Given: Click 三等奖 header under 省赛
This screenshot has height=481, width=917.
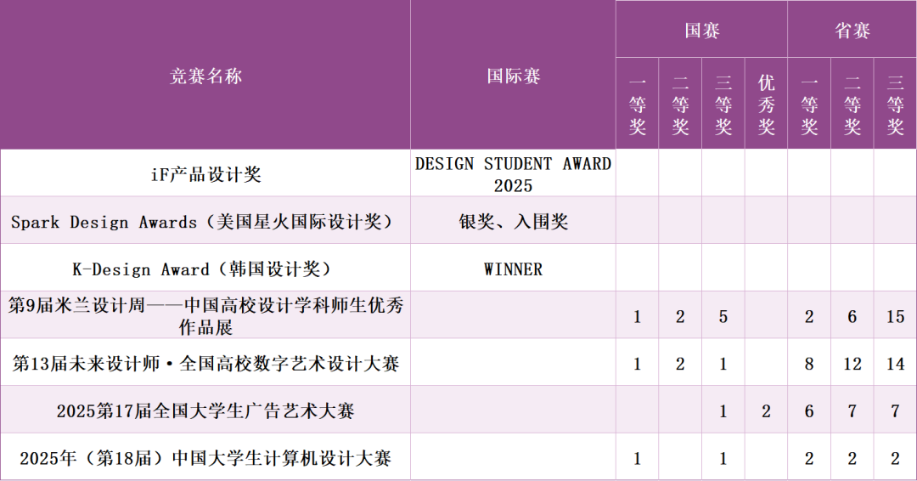Looking at the screenshot, I should click(895, 105).
